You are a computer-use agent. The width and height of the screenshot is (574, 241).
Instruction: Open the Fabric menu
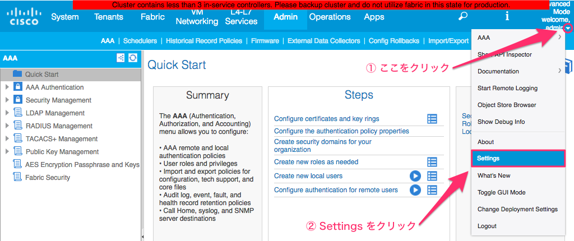click(152, 17)
